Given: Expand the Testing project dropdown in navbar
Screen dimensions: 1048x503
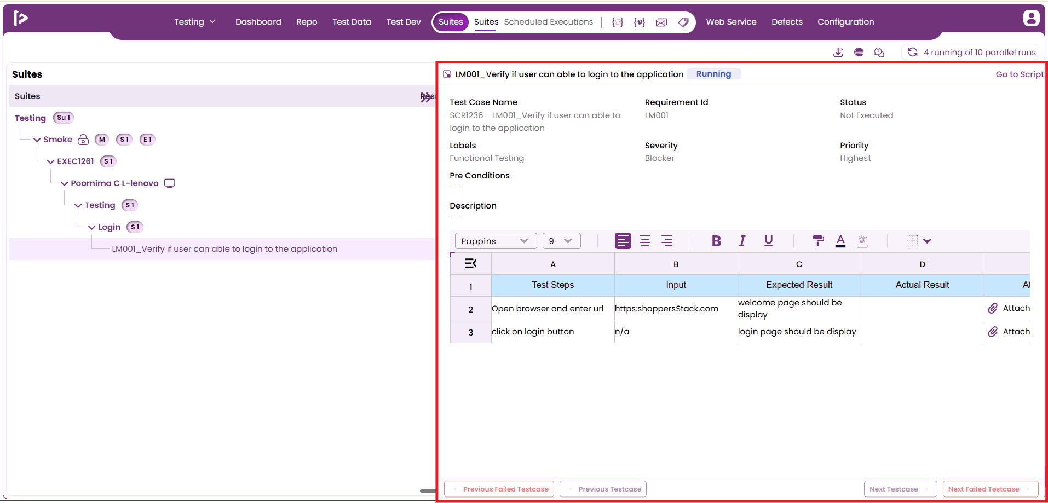Looking at the screenshot, I should [x=195, y=22].
